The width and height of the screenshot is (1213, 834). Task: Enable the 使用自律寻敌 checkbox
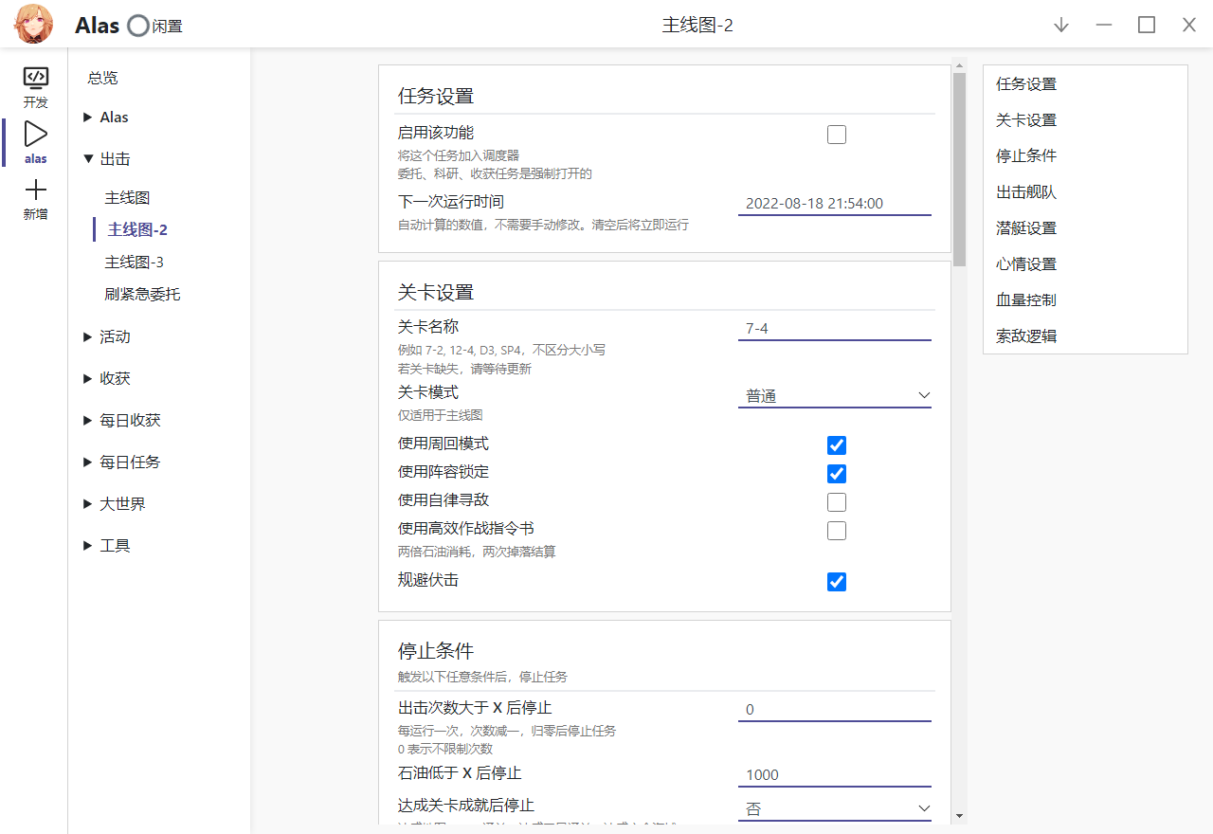pyautogui.click(x=836, y=501)
